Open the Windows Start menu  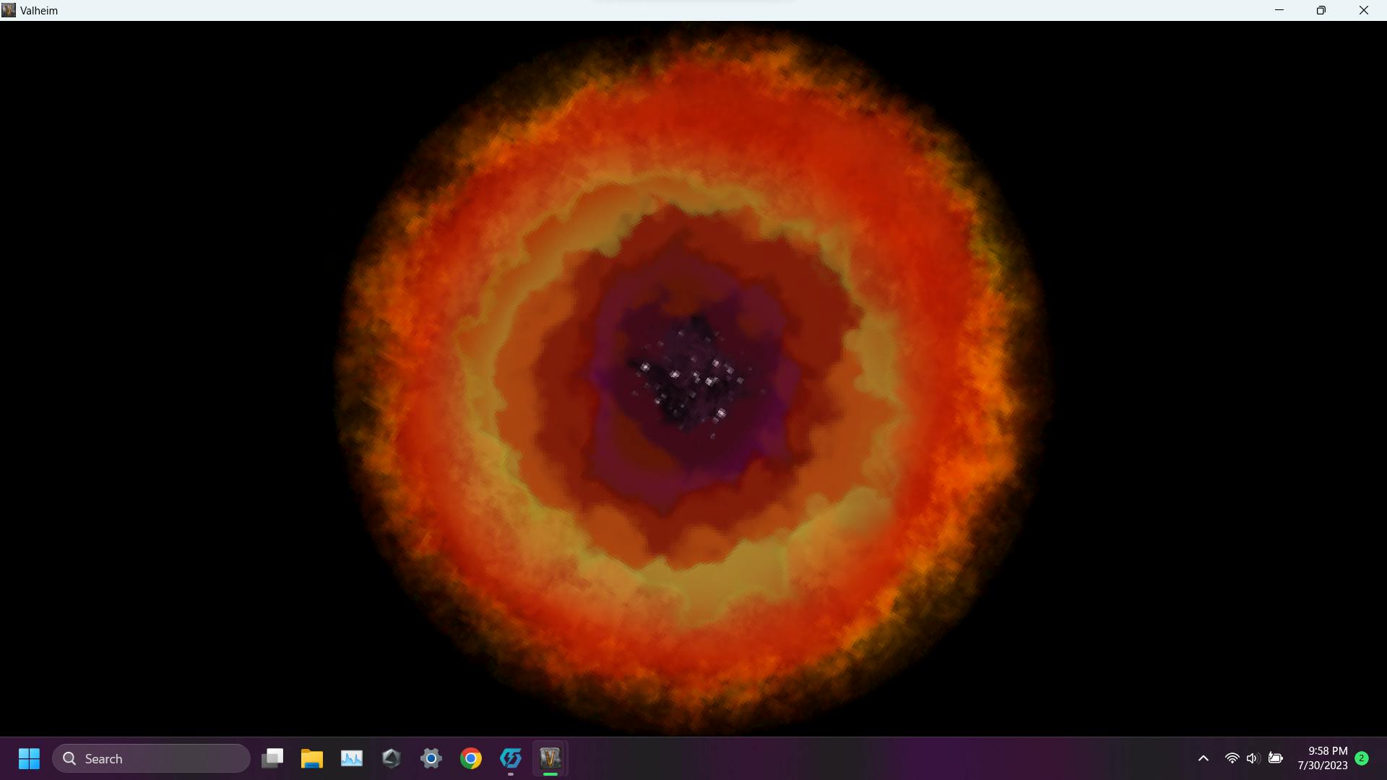[29, 758]
